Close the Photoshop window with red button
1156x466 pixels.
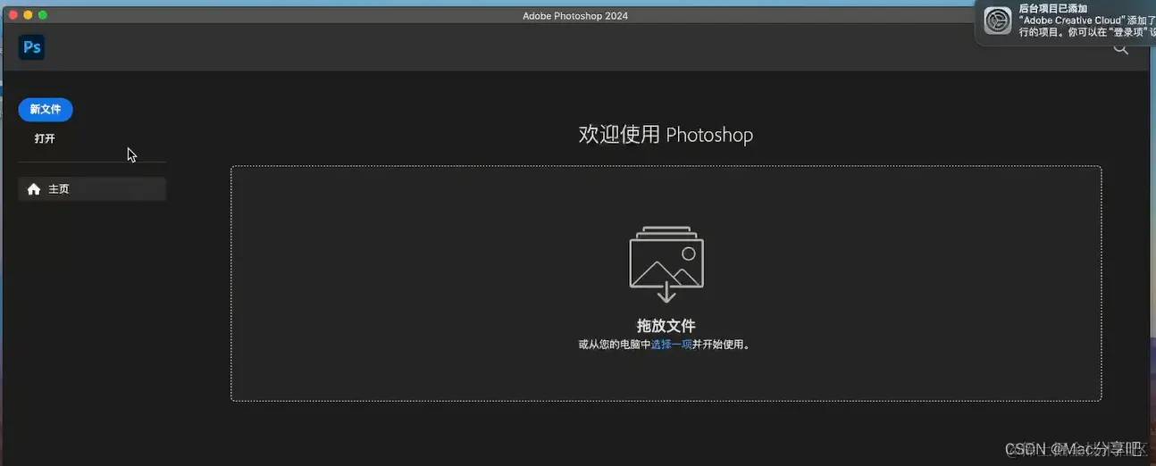(x=13, y=15)
